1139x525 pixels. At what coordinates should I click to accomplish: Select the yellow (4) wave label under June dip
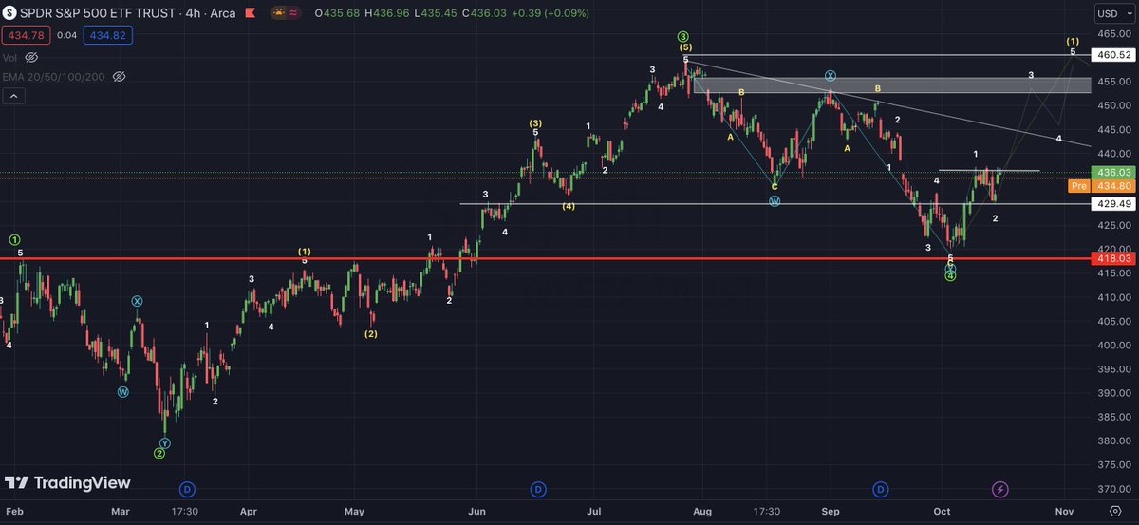click(568, 206)
